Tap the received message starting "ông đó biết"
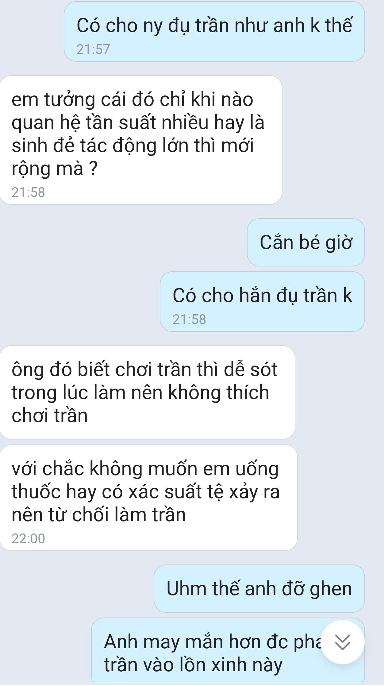This screenshot has width=384, height=686. point(147,392)
